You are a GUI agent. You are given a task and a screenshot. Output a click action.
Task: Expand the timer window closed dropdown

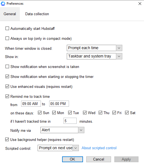point(95,48)
